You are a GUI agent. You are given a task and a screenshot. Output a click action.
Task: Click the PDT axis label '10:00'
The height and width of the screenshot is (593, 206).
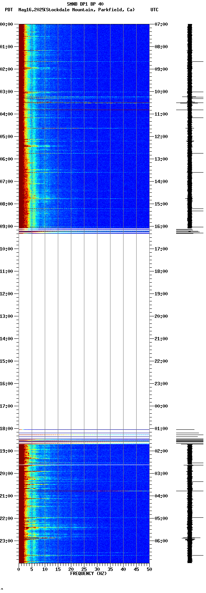pyautogui.click(x=7, y=249)
